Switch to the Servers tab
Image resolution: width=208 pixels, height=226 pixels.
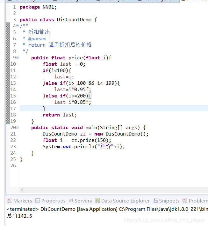[x=80, y=201]
